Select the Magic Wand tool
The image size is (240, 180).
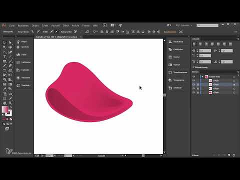[x=4, y=47]
